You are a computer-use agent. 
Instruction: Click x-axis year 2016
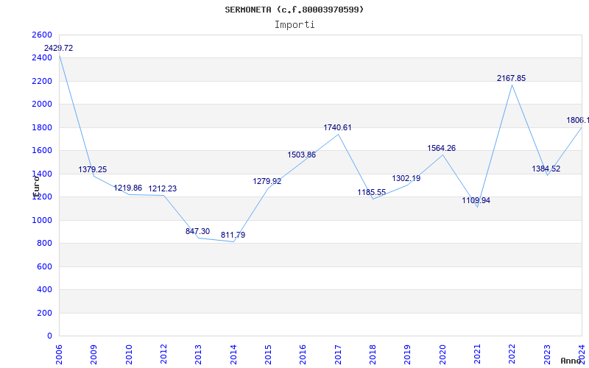[303, 355]
